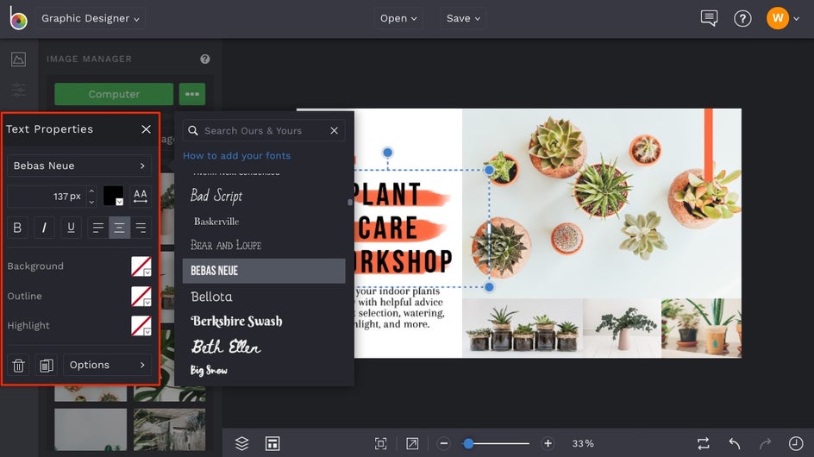
Task: Select the Berkshire Swash font
Action: click(x=236, y=321)
